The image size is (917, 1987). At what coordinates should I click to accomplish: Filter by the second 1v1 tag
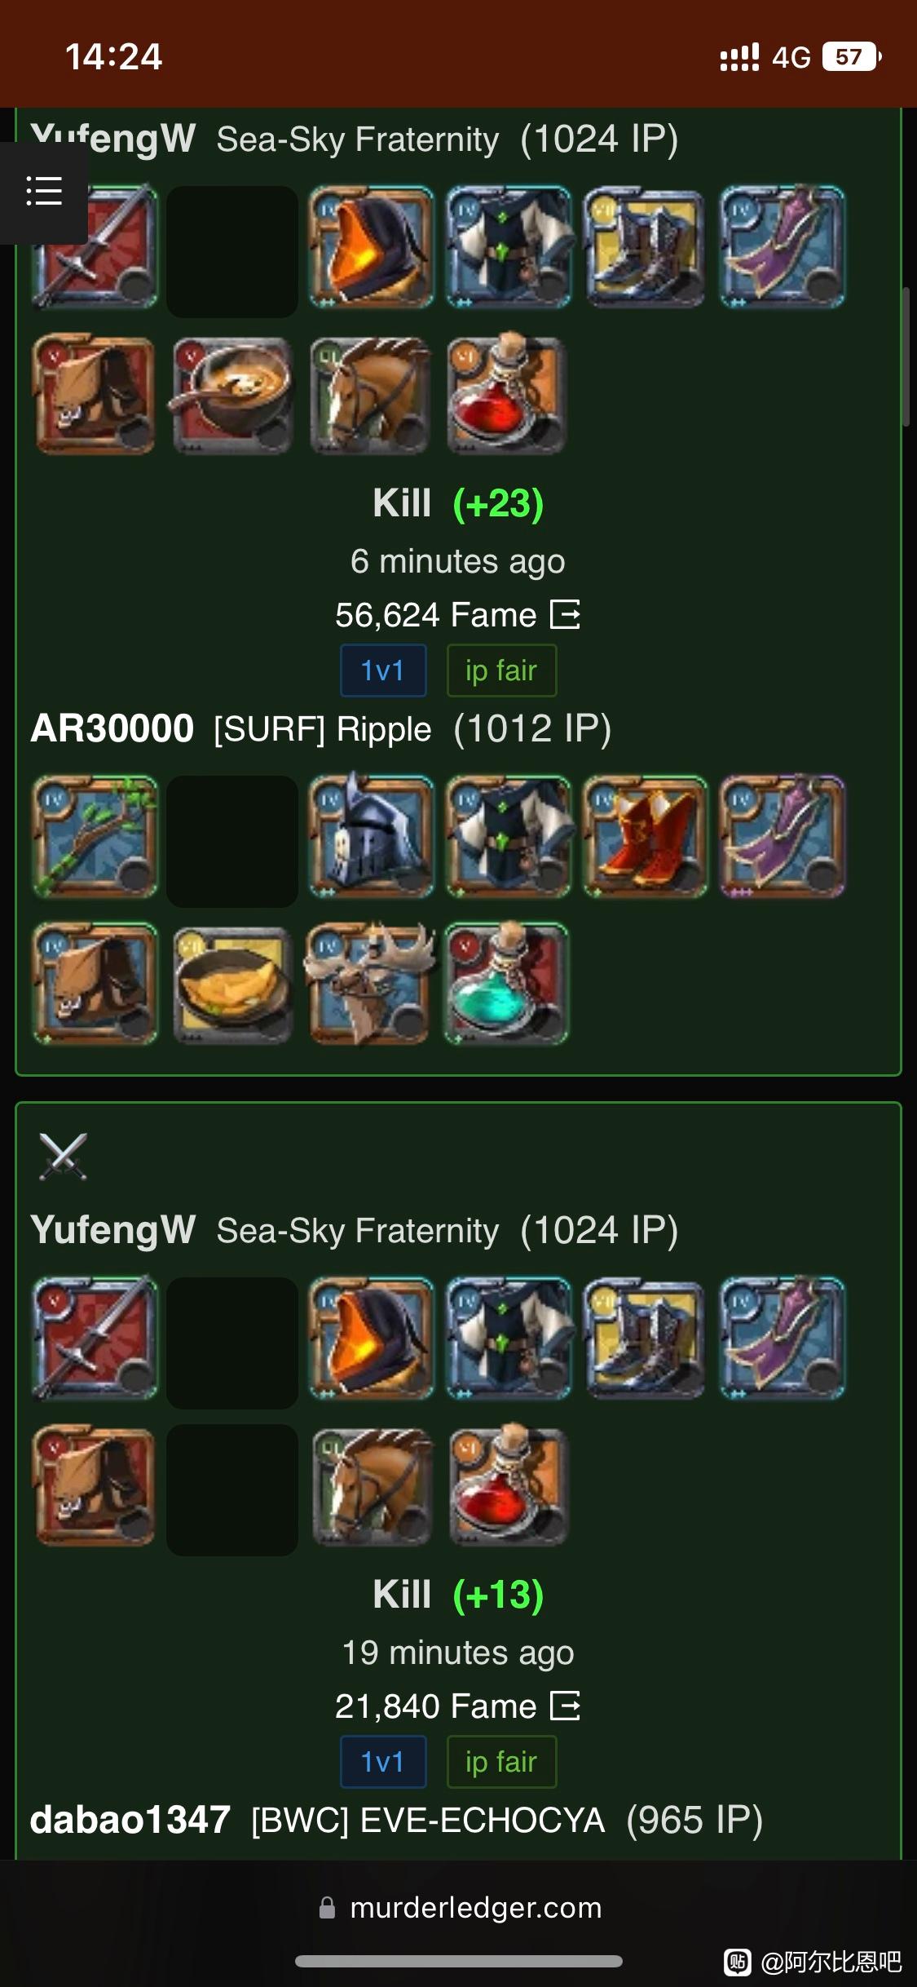[x=383, y=1762]
